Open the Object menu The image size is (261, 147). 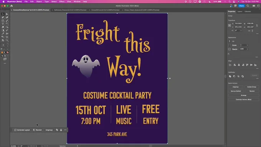coord(39,2)
